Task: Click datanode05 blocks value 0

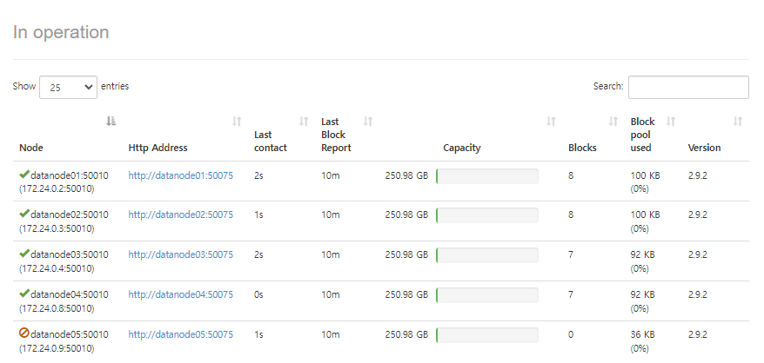Action: (x=571, y=334)
